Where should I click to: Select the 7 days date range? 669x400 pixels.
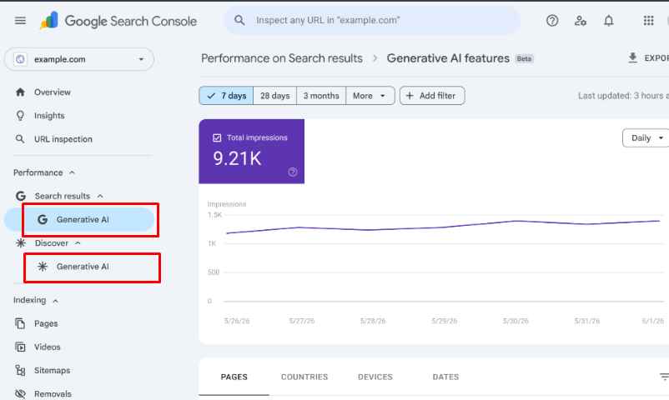click(x=226, y=96)
